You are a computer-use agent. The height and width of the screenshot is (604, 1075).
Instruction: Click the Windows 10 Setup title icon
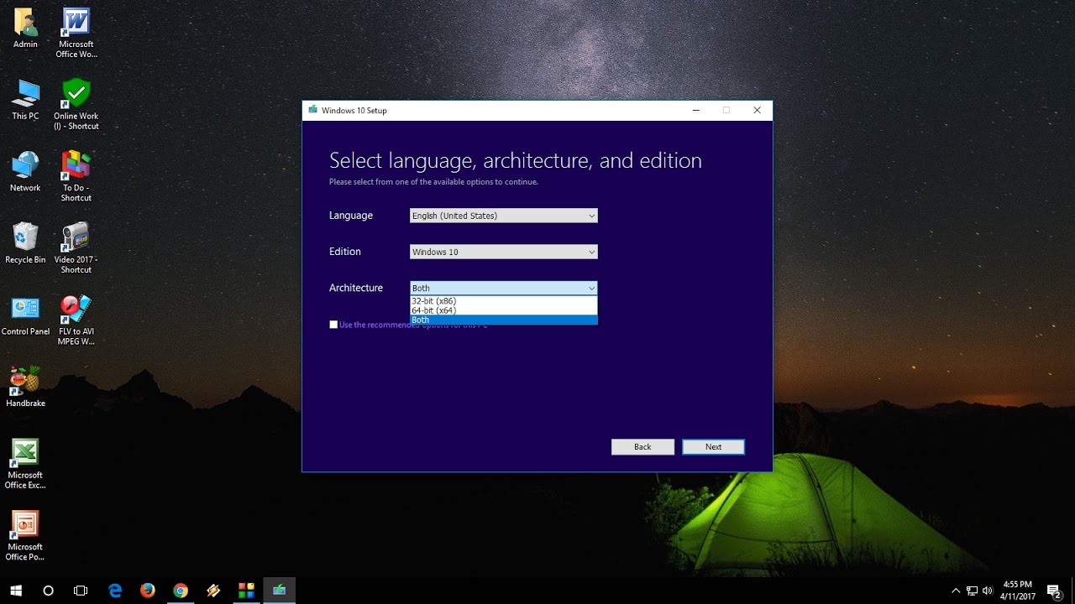point(313,110)
